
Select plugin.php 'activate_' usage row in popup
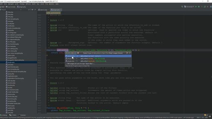98,59
